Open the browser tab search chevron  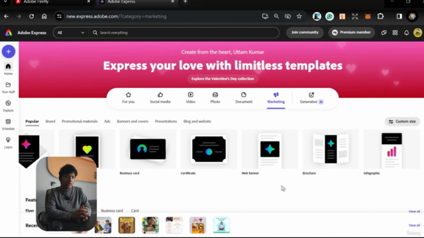[5, 1]
